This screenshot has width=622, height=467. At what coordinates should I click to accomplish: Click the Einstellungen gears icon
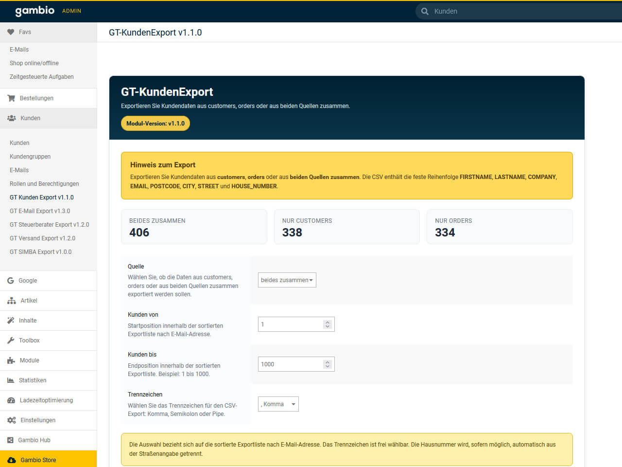(11, 420)
